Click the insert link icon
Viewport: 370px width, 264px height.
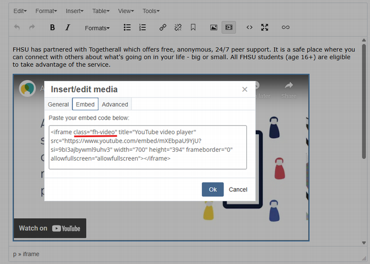[x=163, y=27]
